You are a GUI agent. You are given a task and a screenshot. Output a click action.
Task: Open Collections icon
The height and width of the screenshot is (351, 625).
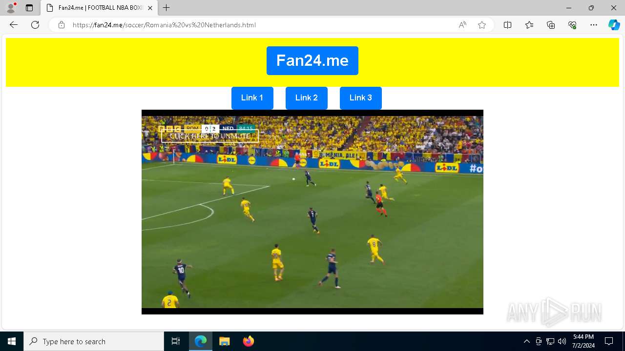pos(551,25)
